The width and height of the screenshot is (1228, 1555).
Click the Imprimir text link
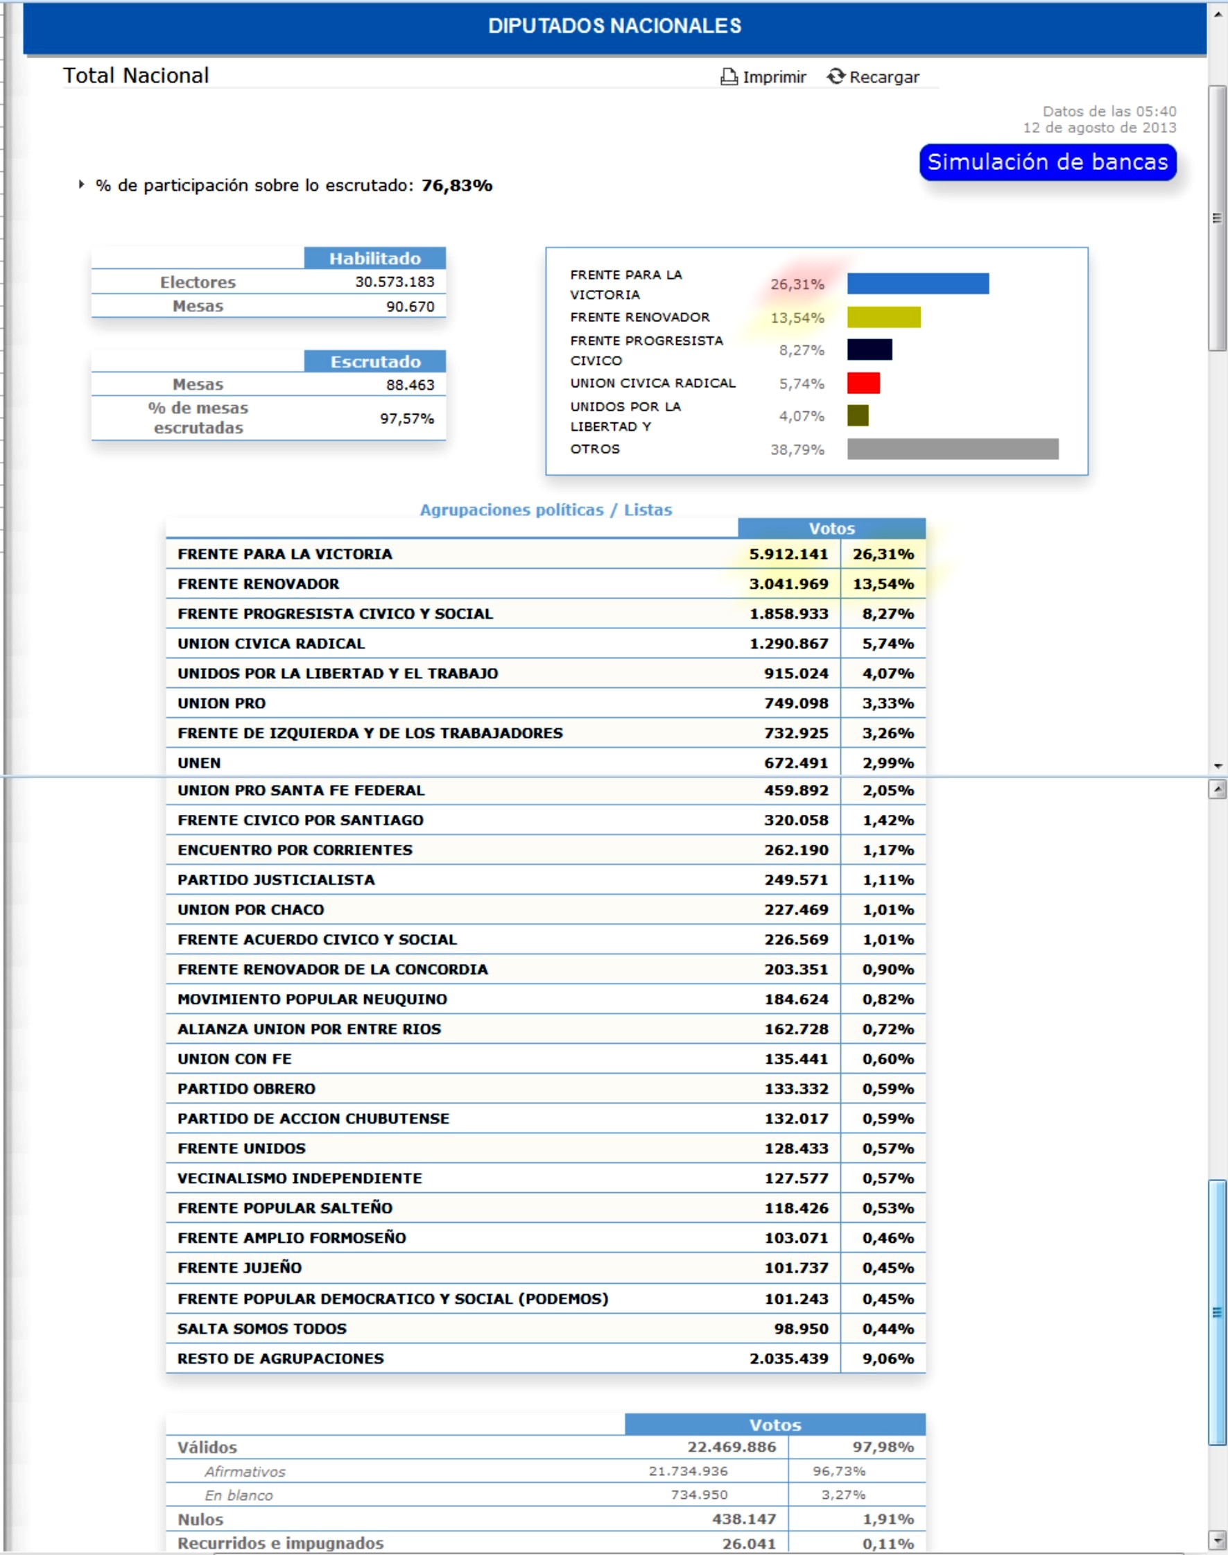tap(774, 77)
